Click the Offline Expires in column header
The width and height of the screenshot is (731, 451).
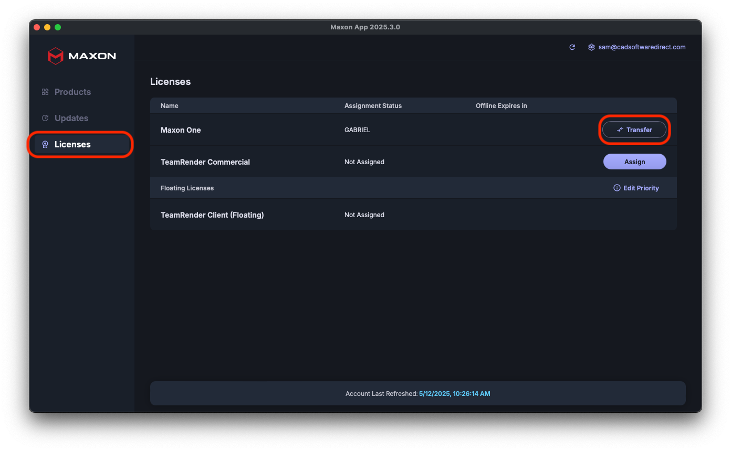click(501, 105)
